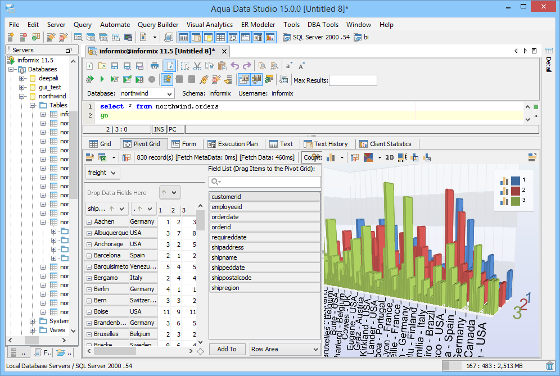Open the Visual Analytics menu
Image resolution: width=560 pixels, height=376 pixels.
(210, 25)
